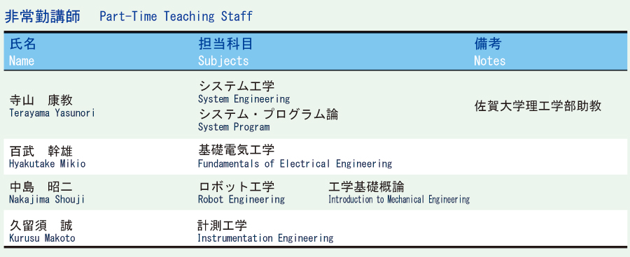Click the 工学基礎概論 Japanese subject title
630x257 pixels.
click(x=366, y=186)
